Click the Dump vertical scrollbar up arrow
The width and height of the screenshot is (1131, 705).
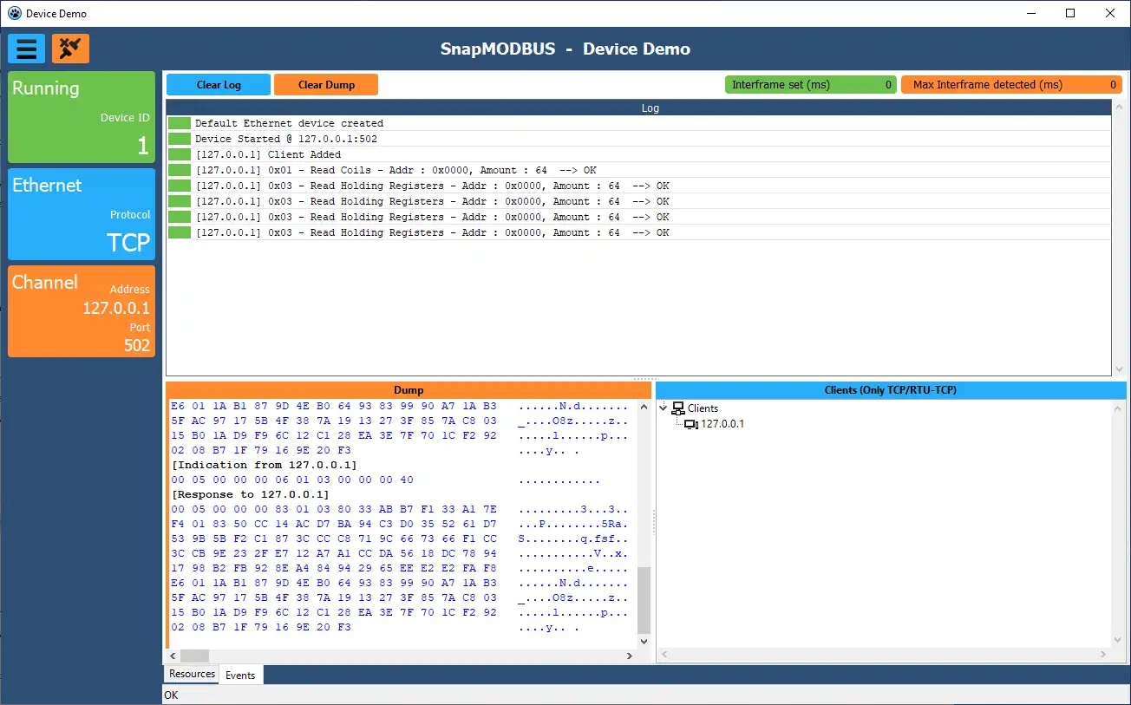(x=644, y=408)
